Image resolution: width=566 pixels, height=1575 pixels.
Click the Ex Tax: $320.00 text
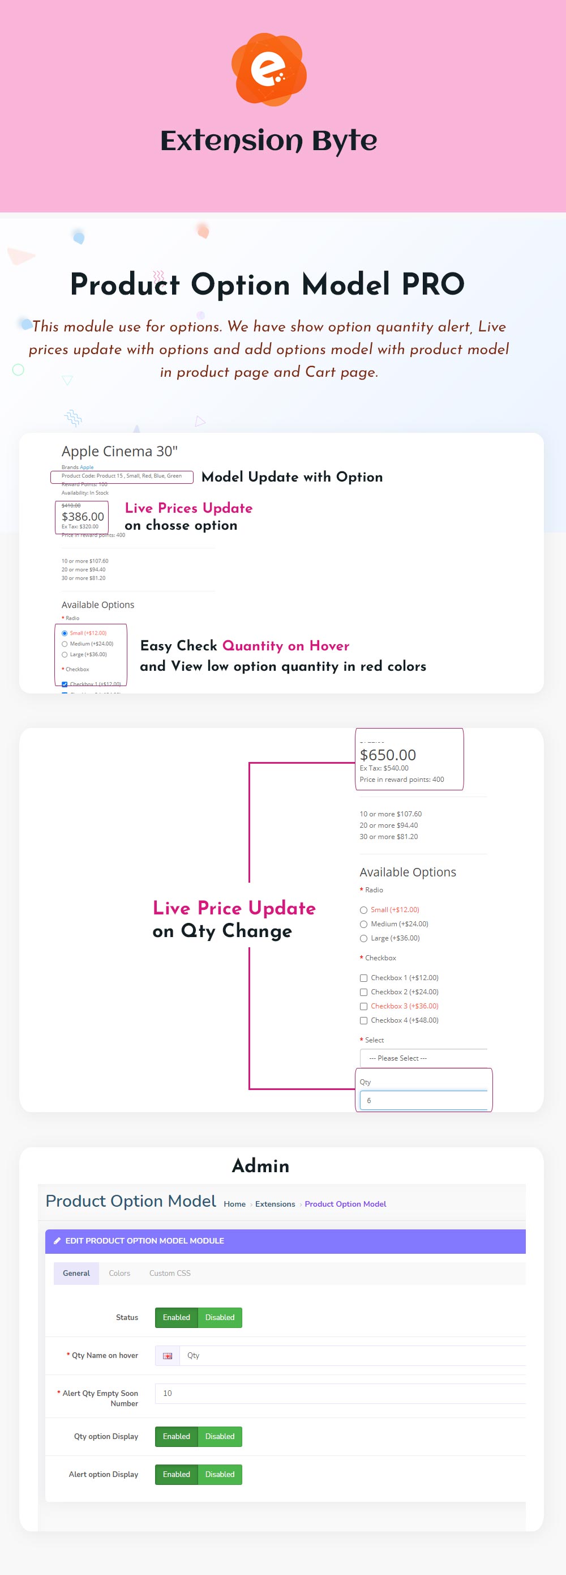click(80, 526)
